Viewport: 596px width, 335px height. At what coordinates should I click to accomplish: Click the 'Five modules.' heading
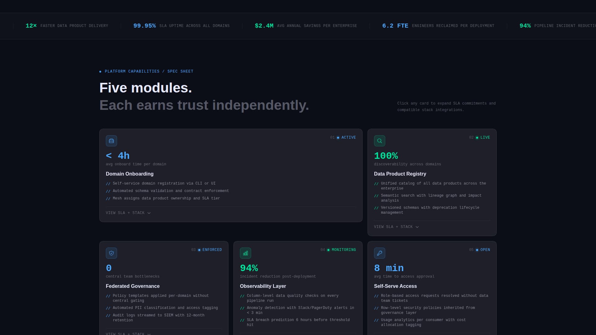coord(146,88)
